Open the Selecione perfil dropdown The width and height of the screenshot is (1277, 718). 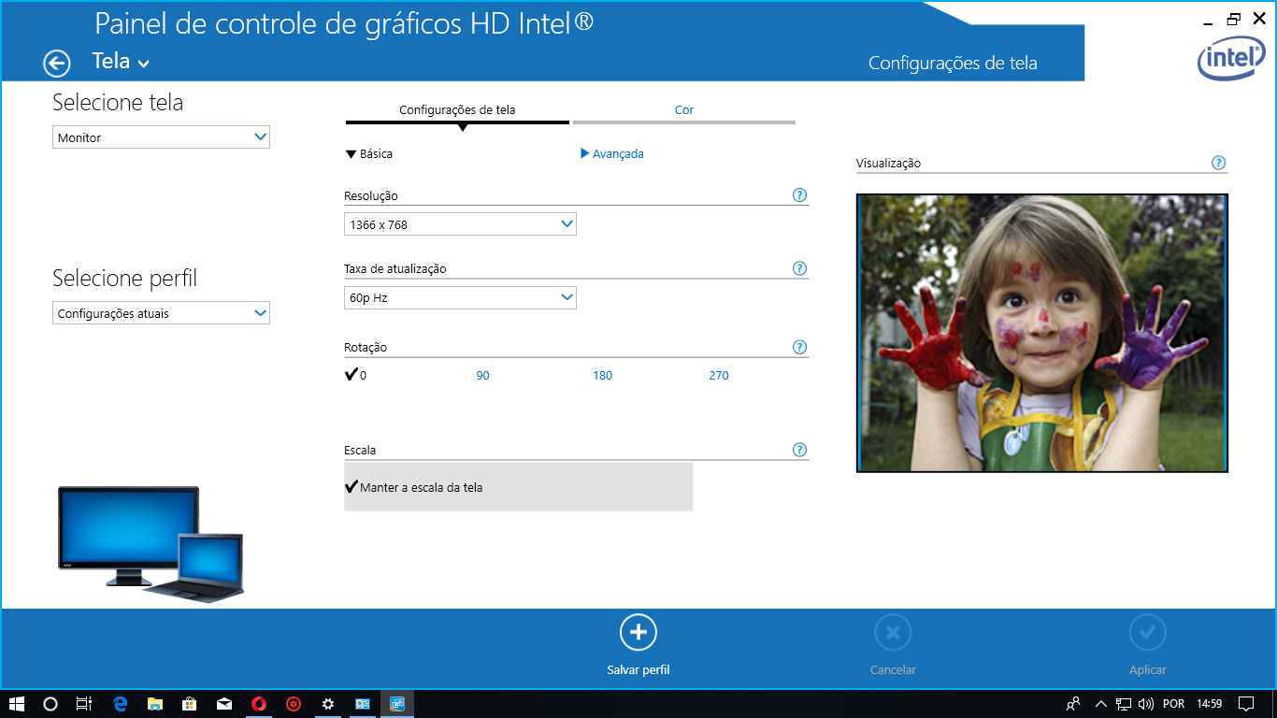click(161, 313)
